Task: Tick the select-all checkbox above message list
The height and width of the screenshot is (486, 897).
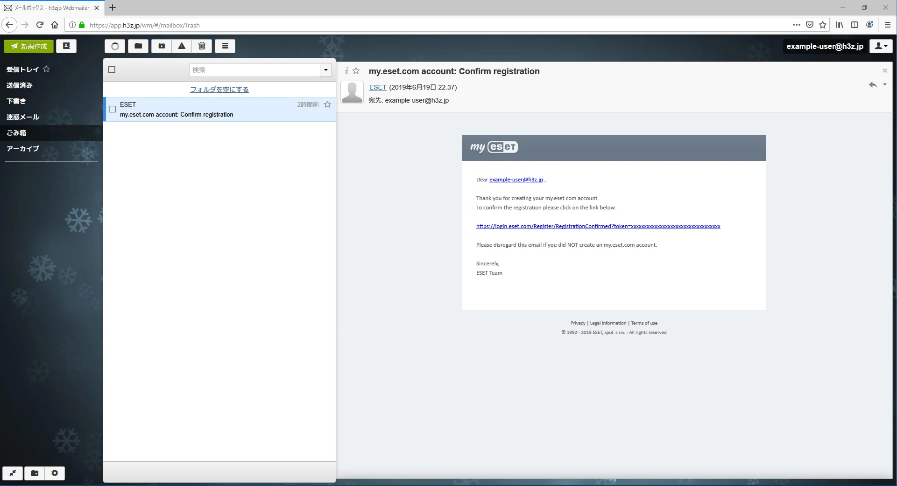Action: pyautogui.click(x=112, y=69)
